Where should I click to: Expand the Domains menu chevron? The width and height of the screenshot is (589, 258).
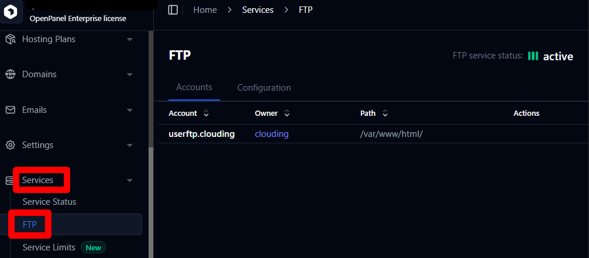(130, 74)
